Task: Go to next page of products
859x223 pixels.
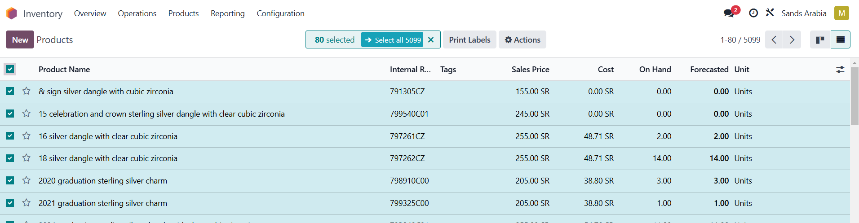Action: 792,40
